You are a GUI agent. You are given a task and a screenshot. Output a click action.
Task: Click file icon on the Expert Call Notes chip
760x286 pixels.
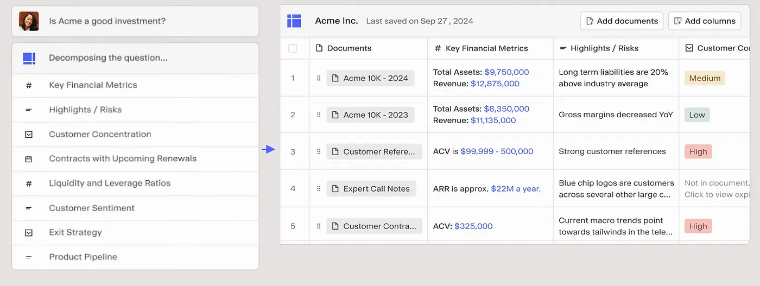pos(335,189)
